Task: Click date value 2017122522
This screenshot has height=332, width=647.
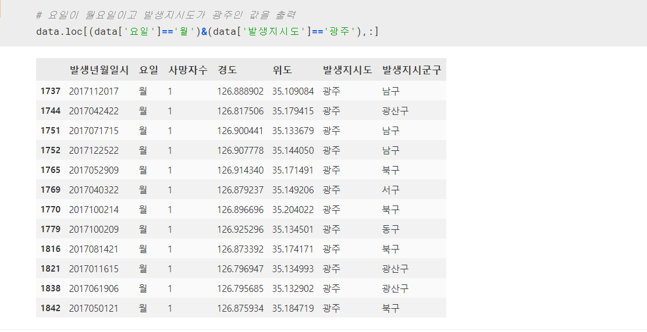Action: tap(94, 150)
